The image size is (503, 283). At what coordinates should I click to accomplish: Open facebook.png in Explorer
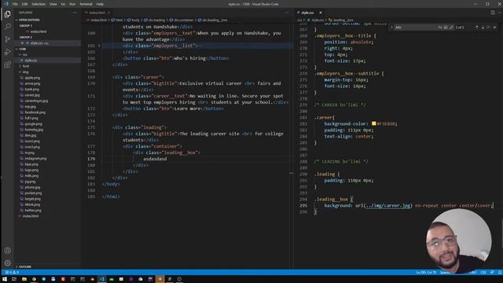35,112
